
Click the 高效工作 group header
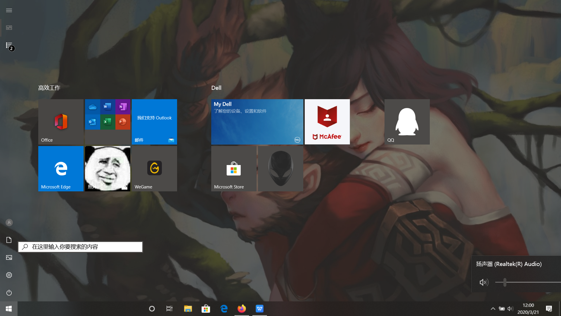click(49, 88)
